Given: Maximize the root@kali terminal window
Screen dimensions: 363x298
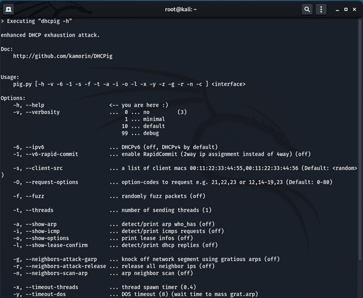Looking at the screenshot, I should pyautogui.click(x=346, y=9).
